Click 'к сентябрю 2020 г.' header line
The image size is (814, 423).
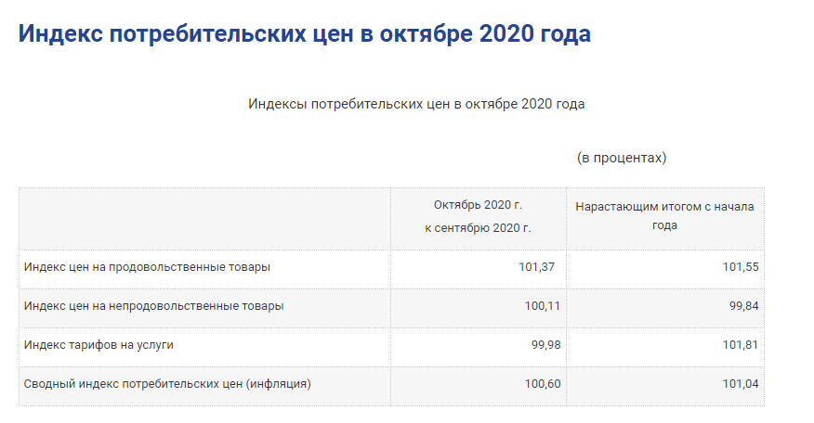[x=478, y=228]
